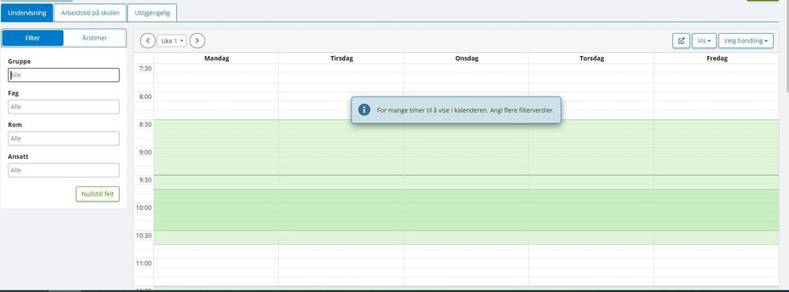
Task: Click info icon in notification message
Action: (x=364, y=110)
